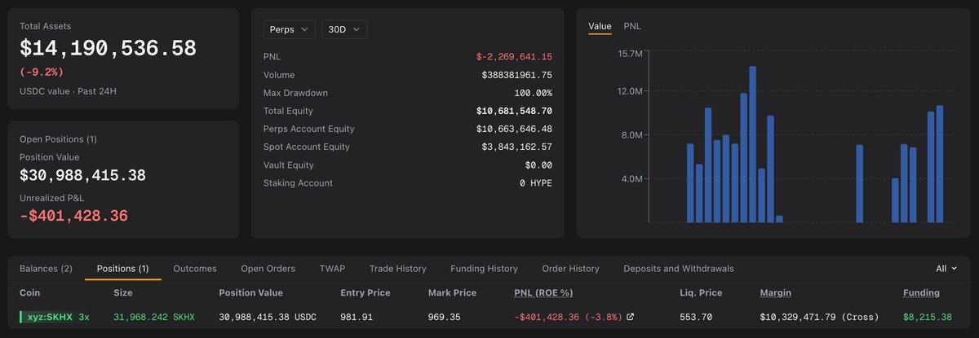View the Trade History tab
979x338 pixels.
pyautogui.click(x=397, y=268)
